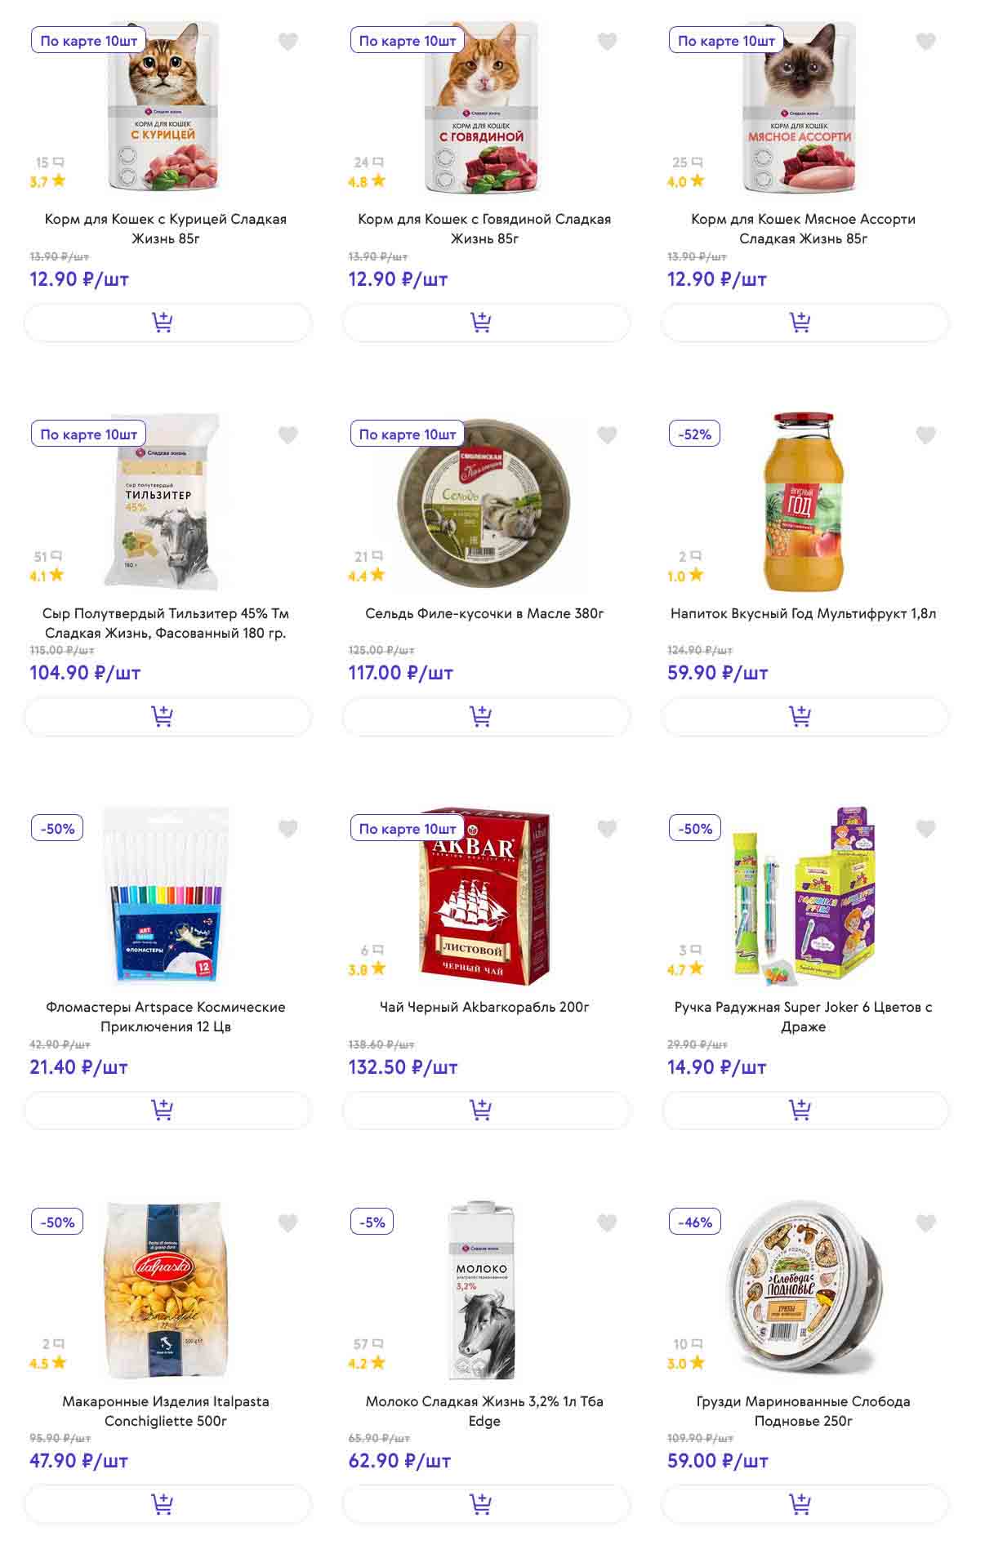
Task: Favorite the Super Joker rainbow pen
Action: pyautogui.click(x=925, y=829)
